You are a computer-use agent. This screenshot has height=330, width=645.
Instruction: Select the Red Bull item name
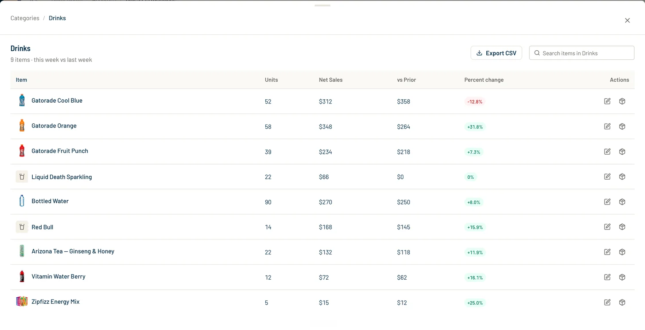pyautogui.click(x=42, y=227)
